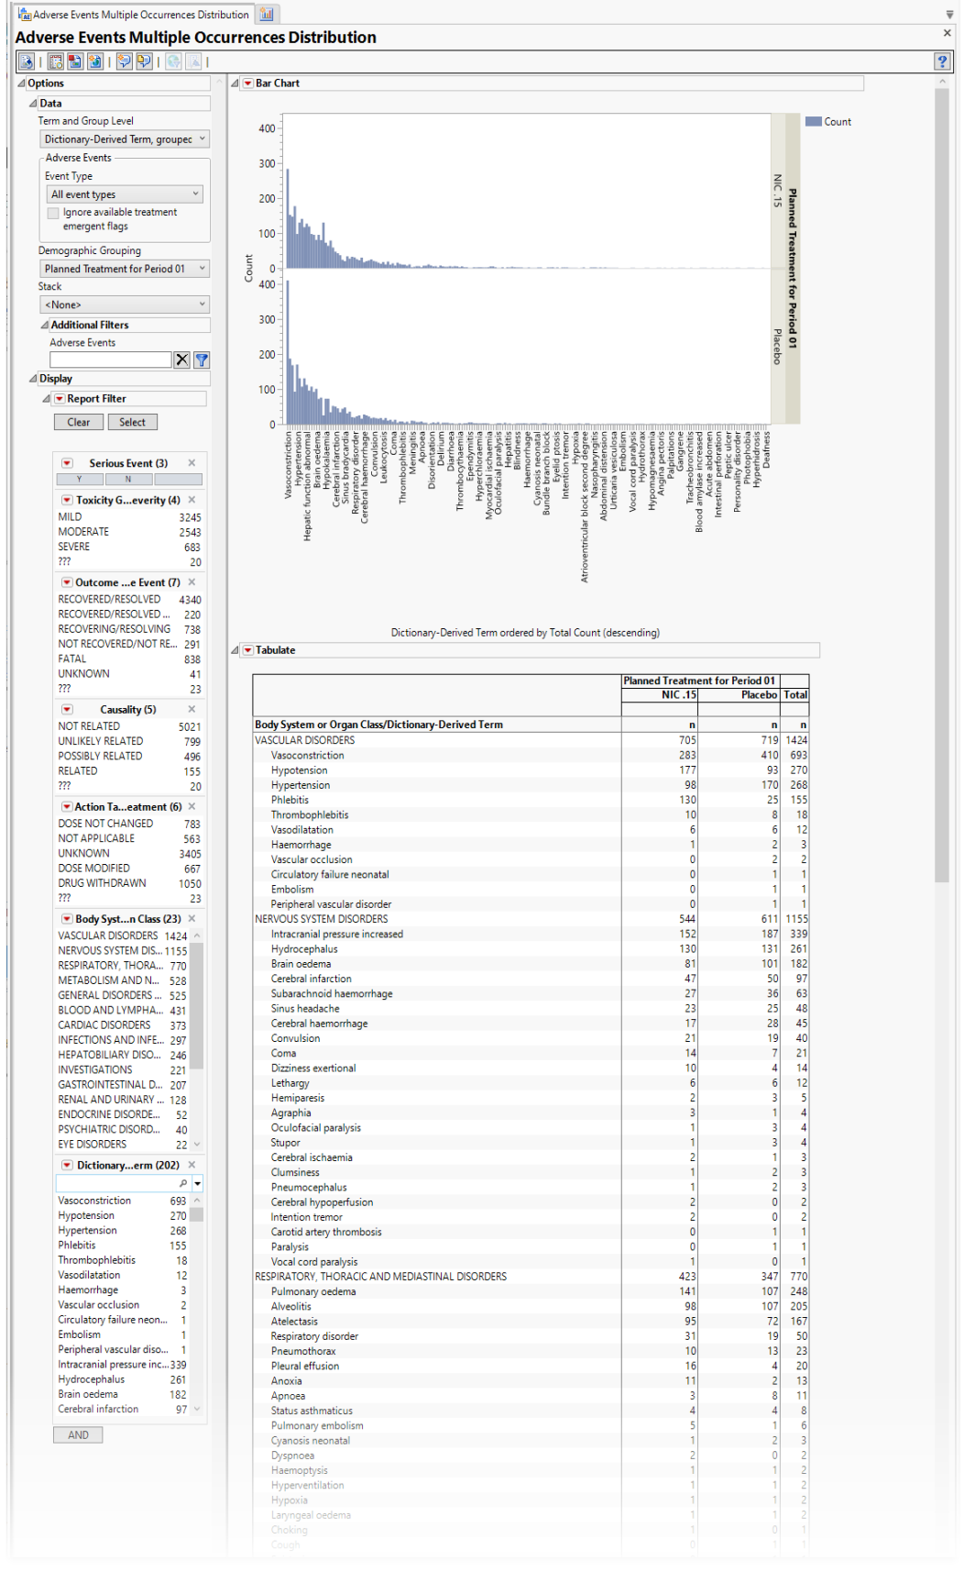
Task: Click the Clear button
Action: point(79,422)
